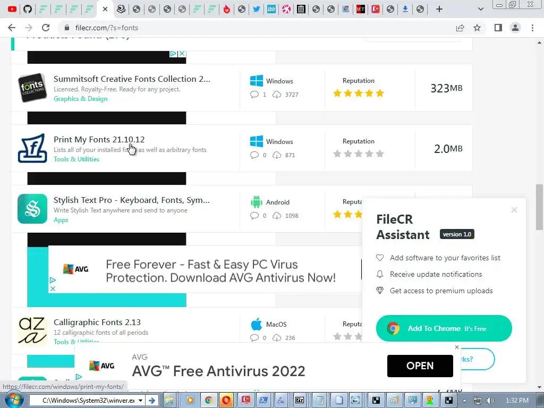Open a new browser tab

[439, 9]
